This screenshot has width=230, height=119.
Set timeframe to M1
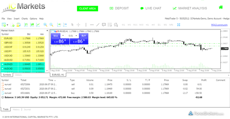click(123, 25)
